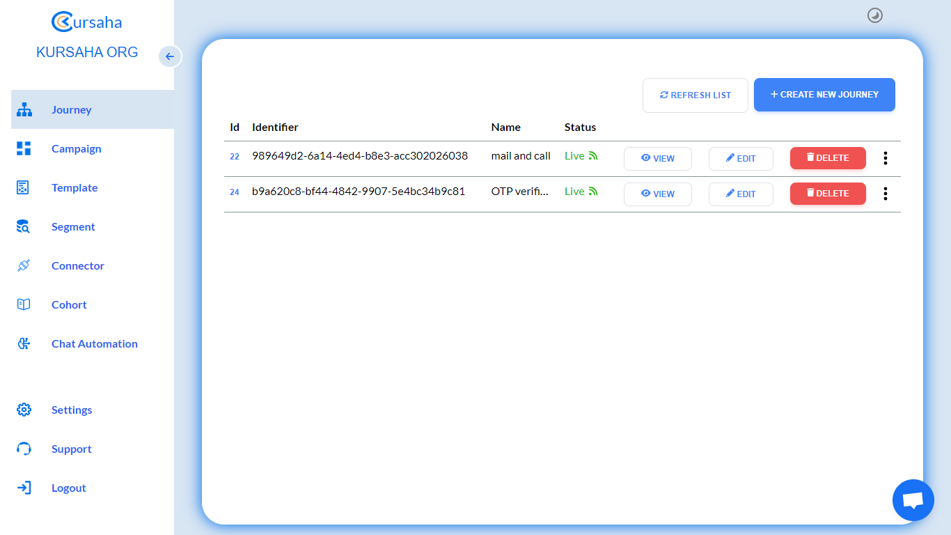Click the truncated OTP verifi... name
This screenshot has height=535, width=951.
tap(520, 192)
